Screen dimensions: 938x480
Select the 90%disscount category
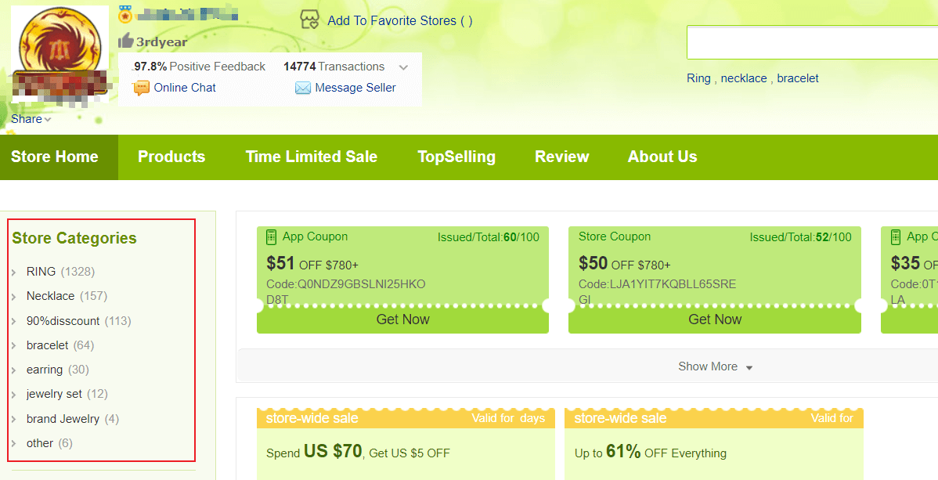pos(63,321)
